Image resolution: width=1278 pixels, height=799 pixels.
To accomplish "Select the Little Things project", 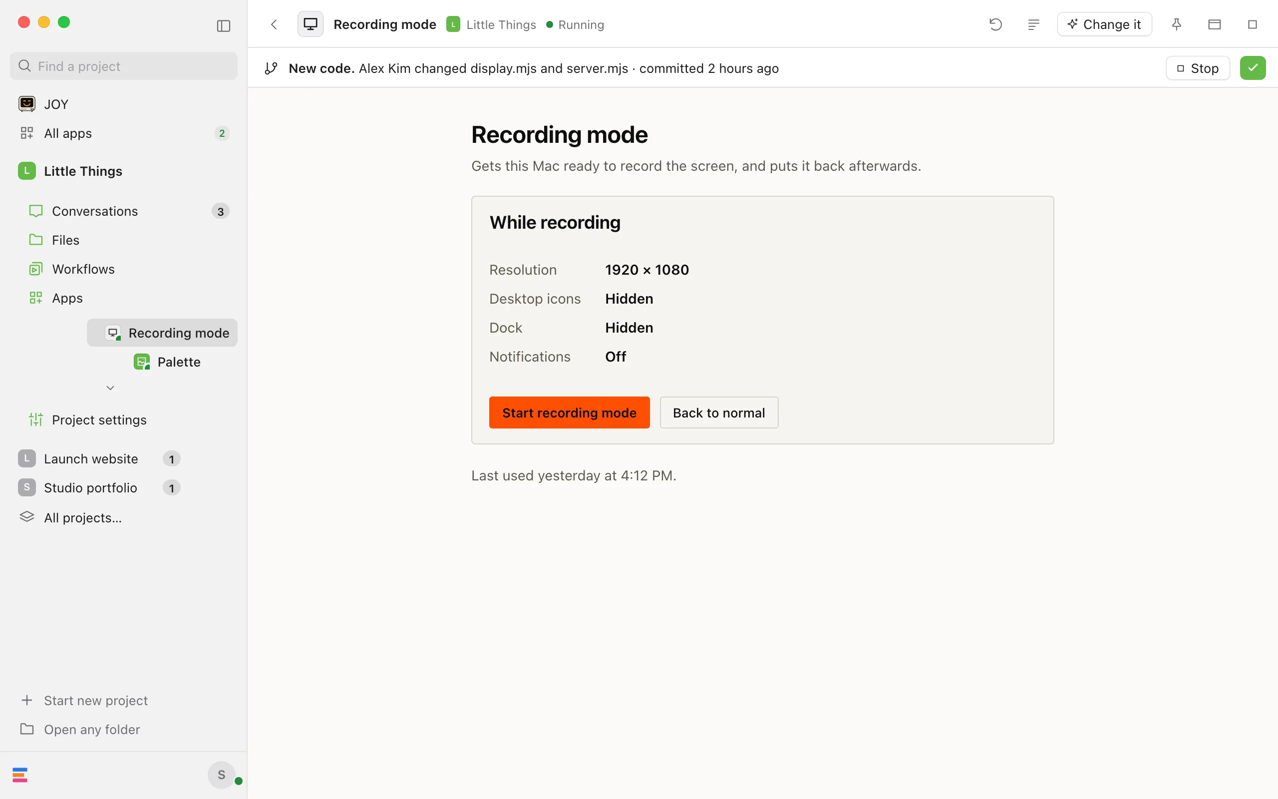I will (x=123, y=171).
